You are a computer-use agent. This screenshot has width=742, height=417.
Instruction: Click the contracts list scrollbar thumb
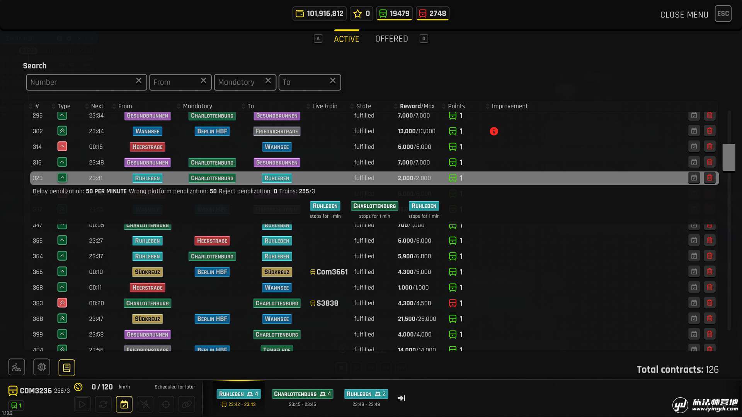pos(728,157)
